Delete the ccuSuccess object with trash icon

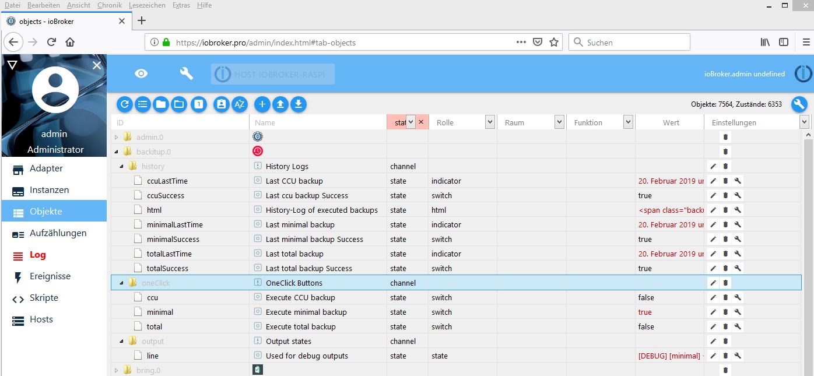pos(725,195)
